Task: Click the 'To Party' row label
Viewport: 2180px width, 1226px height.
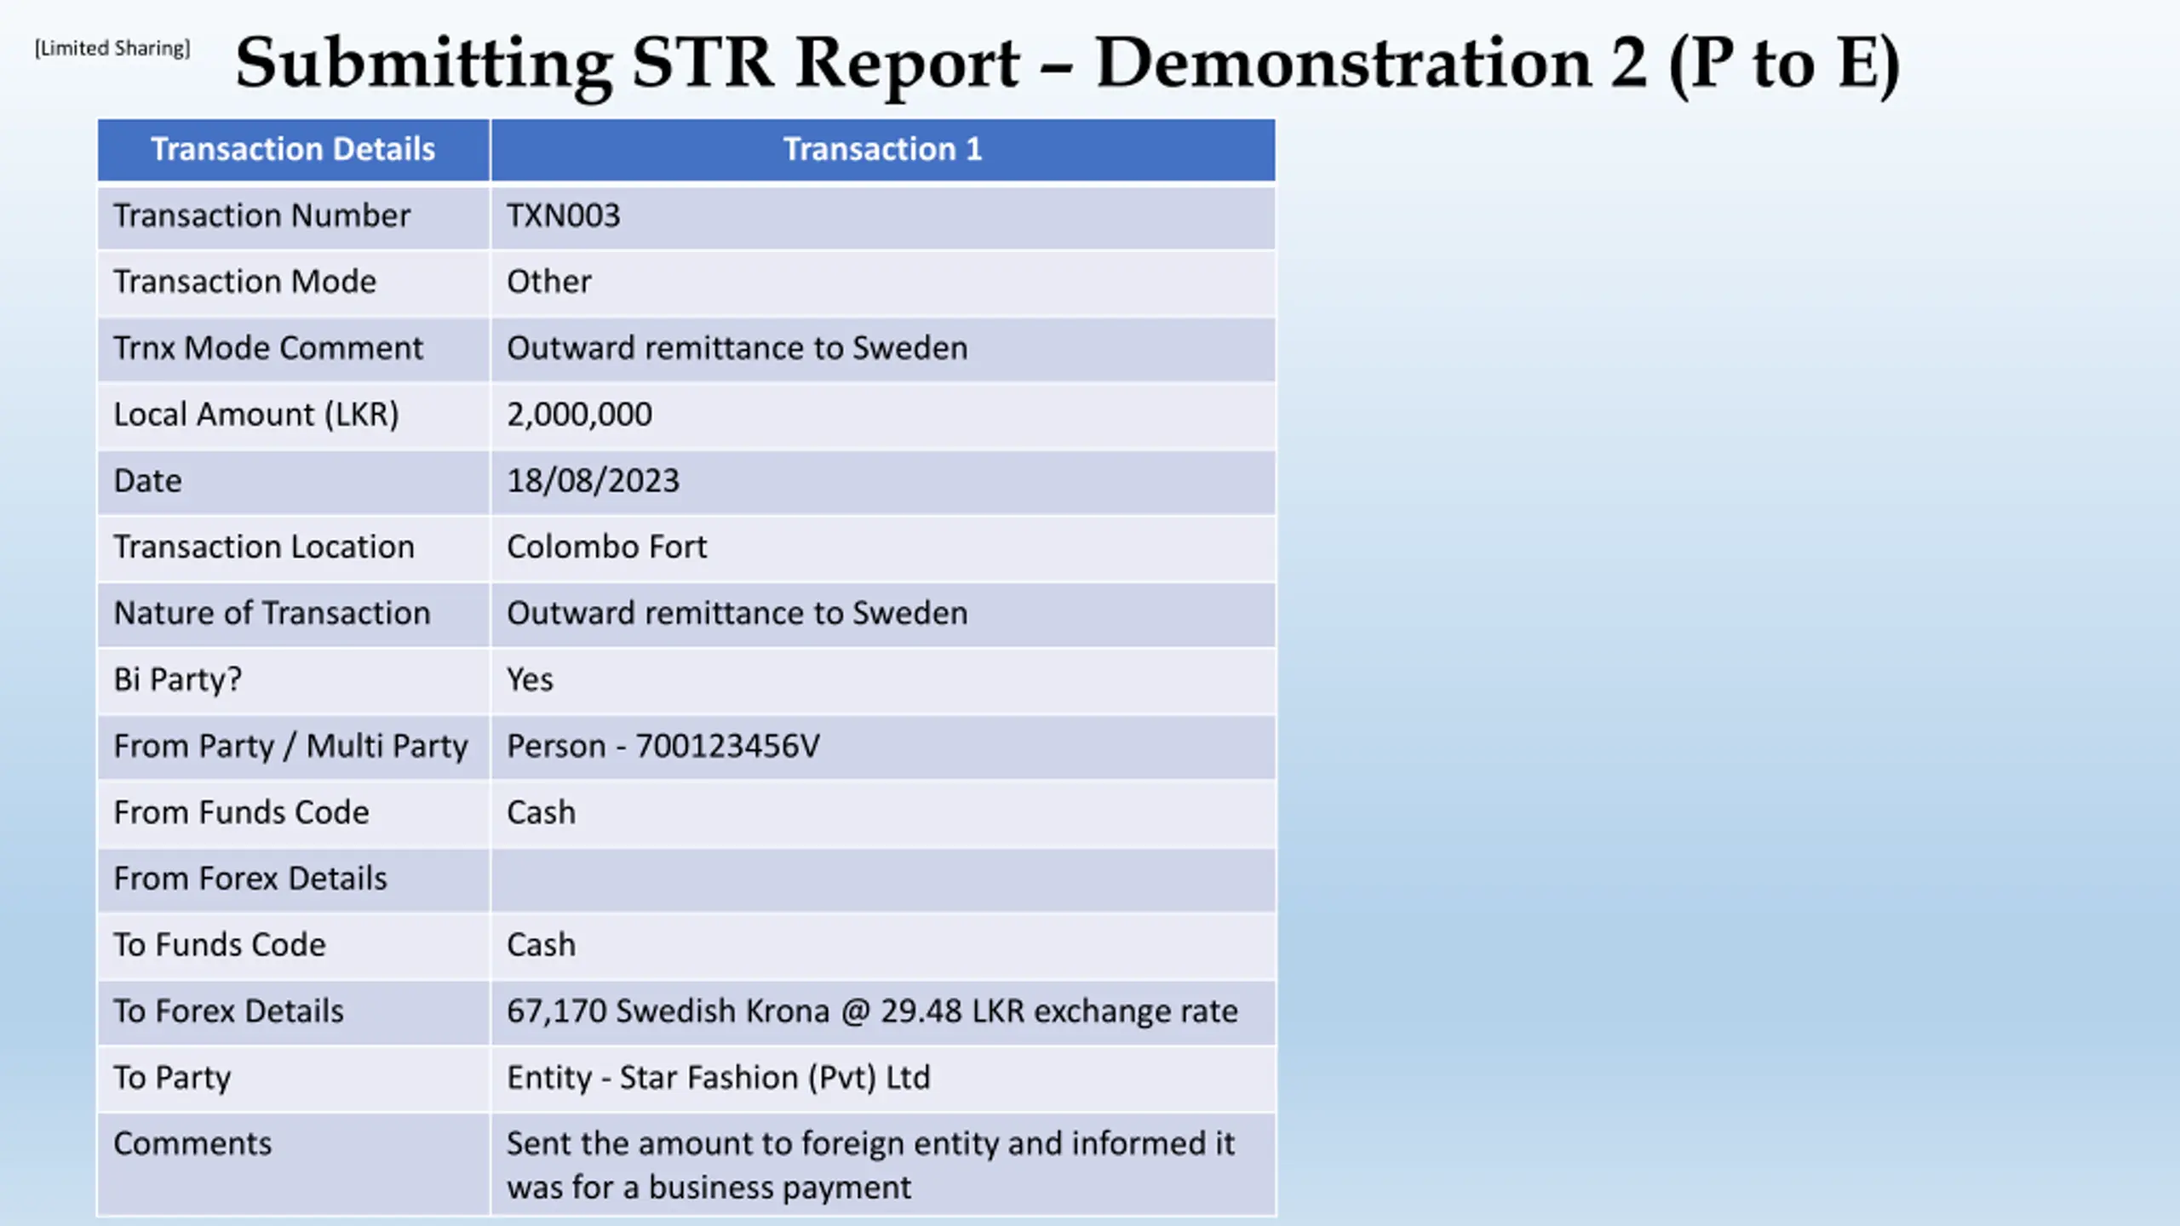Action: 172,1079
